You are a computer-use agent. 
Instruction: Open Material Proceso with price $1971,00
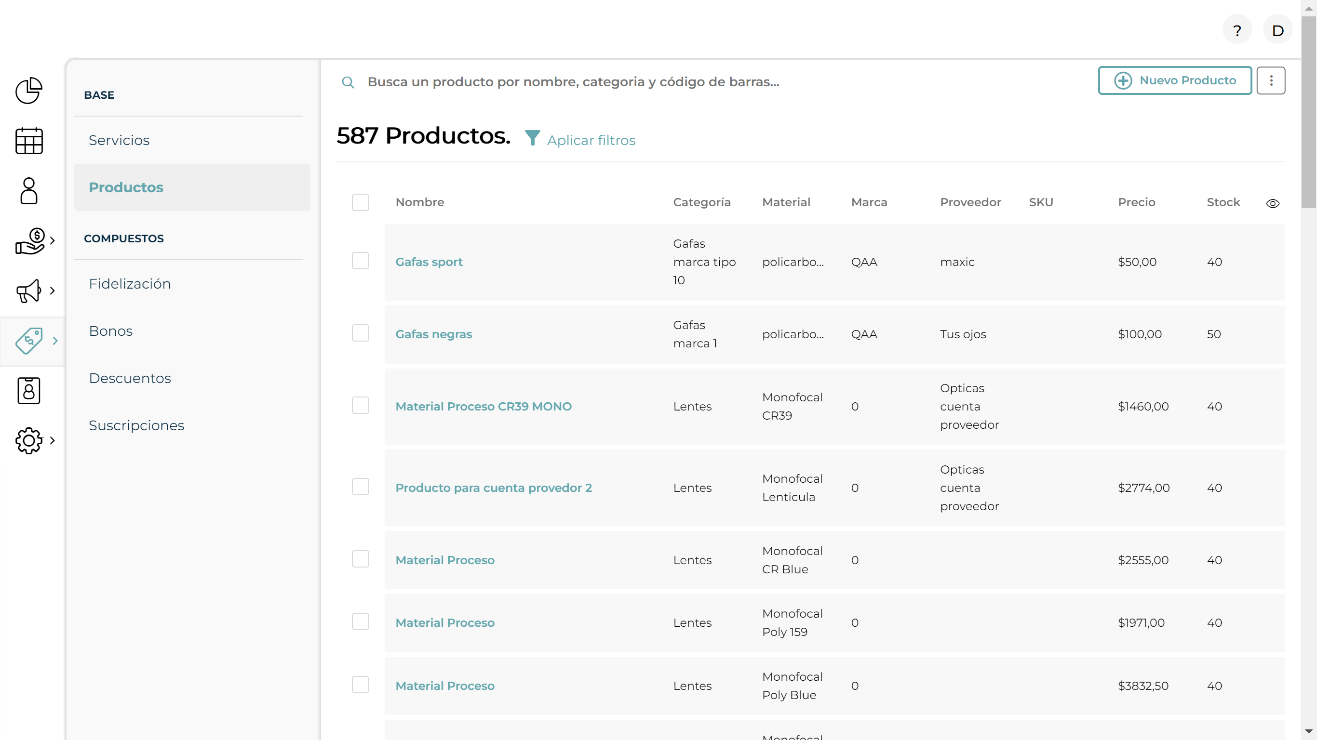click(x=445, y=623)
